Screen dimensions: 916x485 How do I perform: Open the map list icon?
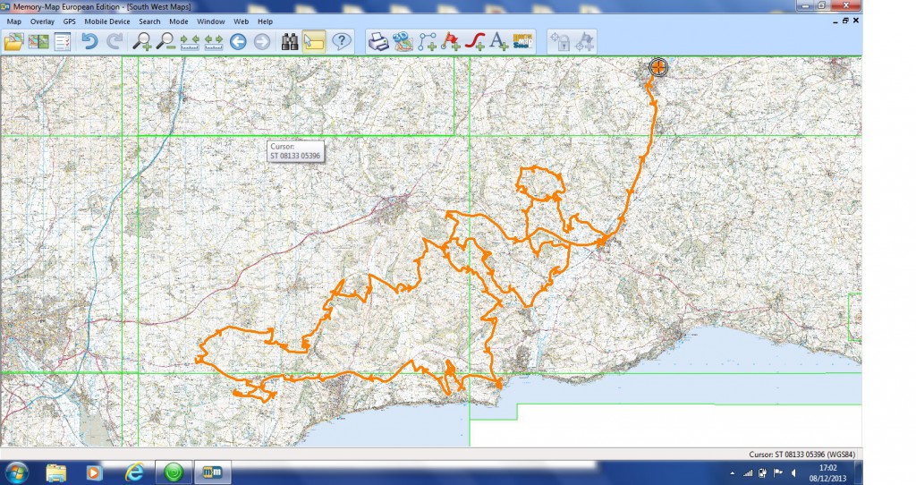tap(38, 41)
